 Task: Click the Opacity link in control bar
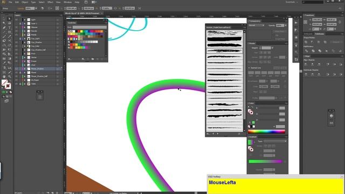(20, 9)
